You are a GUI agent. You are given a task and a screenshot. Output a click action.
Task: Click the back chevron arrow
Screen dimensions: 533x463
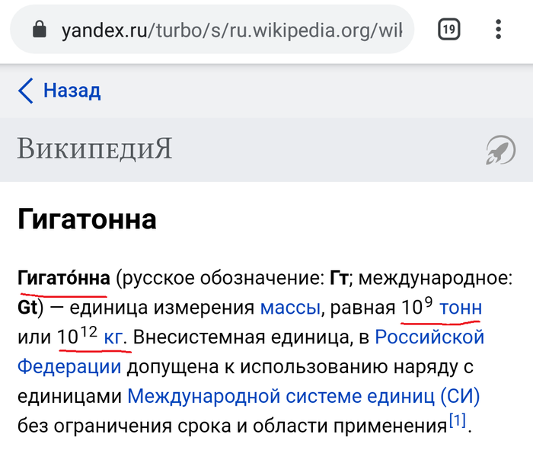(x=26, y=91)
